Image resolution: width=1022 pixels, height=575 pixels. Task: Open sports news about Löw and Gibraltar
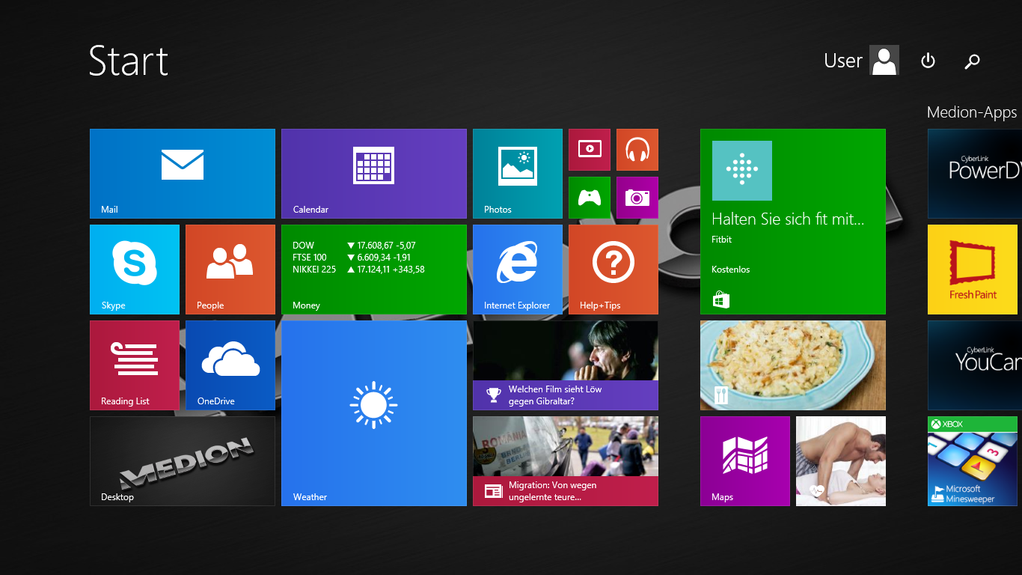tap(566, 365)
